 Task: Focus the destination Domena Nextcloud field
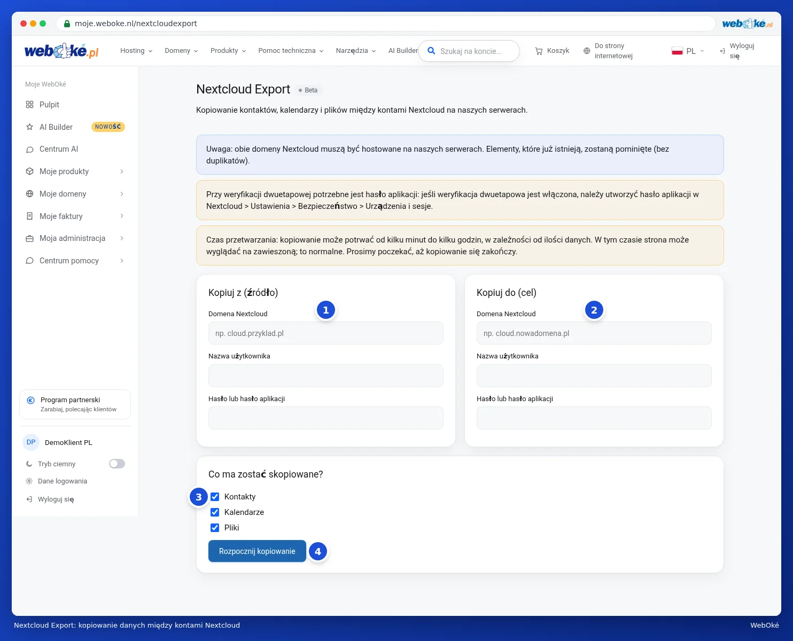594,333
